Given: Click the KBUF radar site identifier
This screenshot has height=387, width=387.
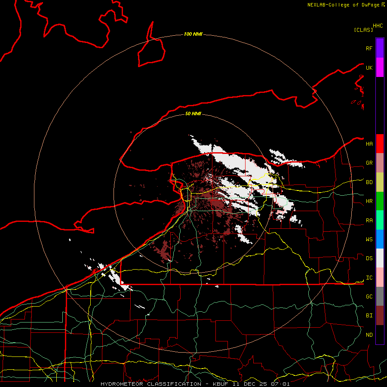Looking at the screenshot, I should (x=220, y=384).
